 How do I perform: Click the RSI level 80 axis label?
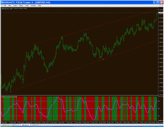tap(159, 101)
